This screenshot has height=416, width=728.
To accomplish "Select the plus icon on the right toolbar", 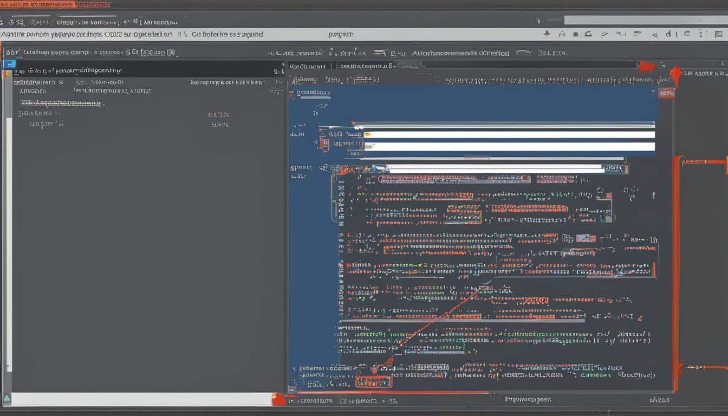I will point(547,34).
